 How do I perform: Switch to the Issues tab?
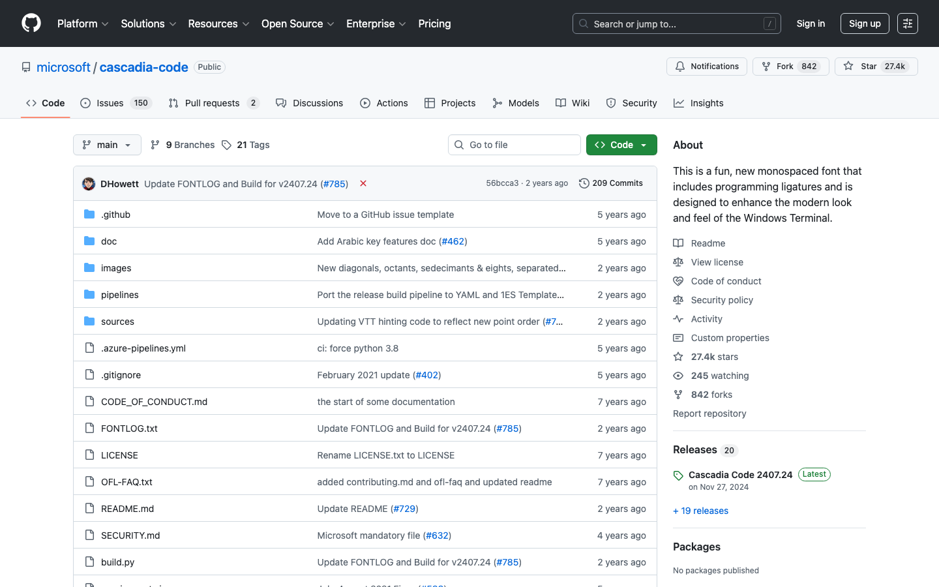(115, 103)
